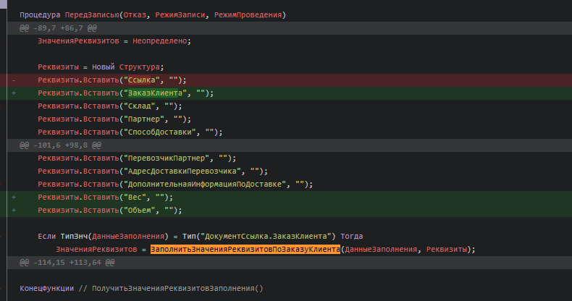Click the string "ДокументСсылка.ЗаказКлиента"
The width and height of the screenshot is (572, 301).
(x=266, y=236)
